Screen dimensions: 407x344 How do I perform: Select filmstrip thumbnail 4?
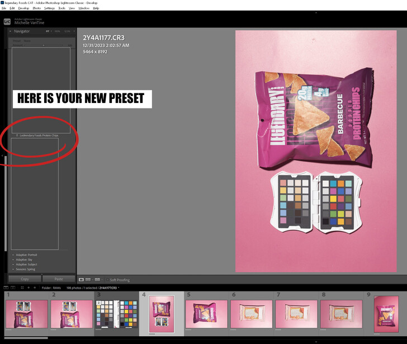[x=162, y=314]
